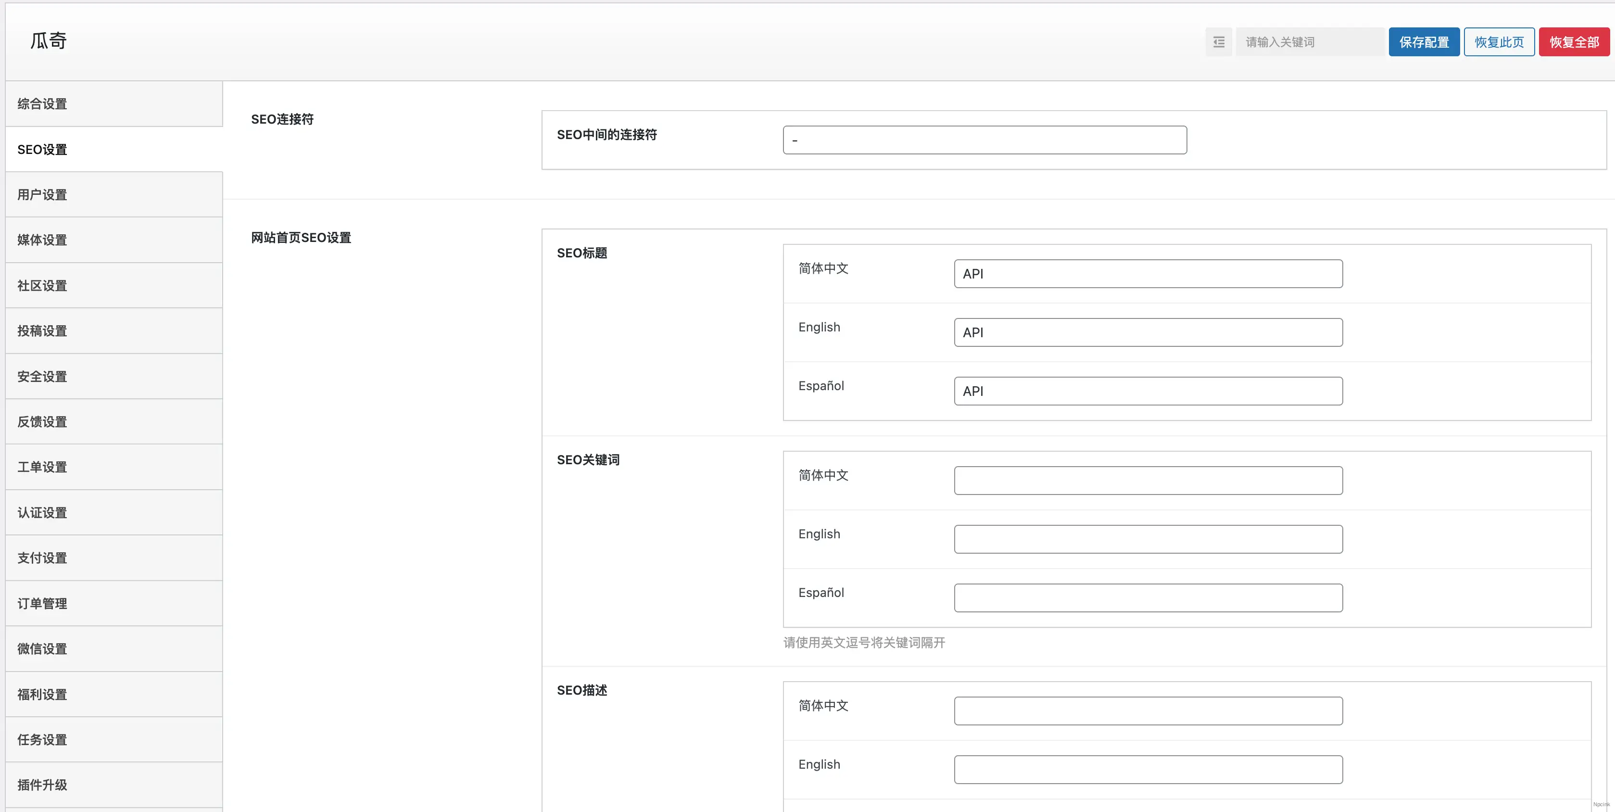The width and height of the screenshot is (1615, 812).
Task: Open the 用户设置 tab
Action: (x=114, y=195)
